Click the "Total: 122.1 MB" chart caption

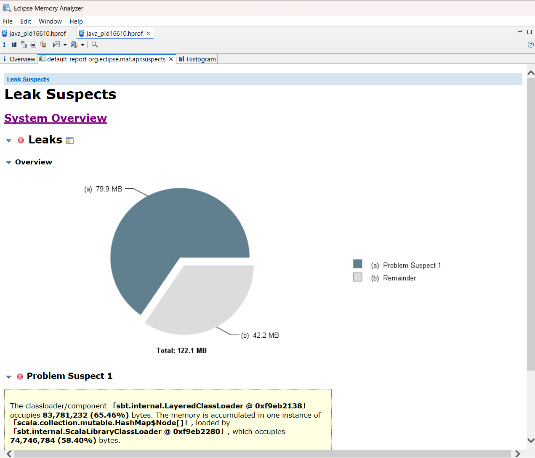coord(181,351)
